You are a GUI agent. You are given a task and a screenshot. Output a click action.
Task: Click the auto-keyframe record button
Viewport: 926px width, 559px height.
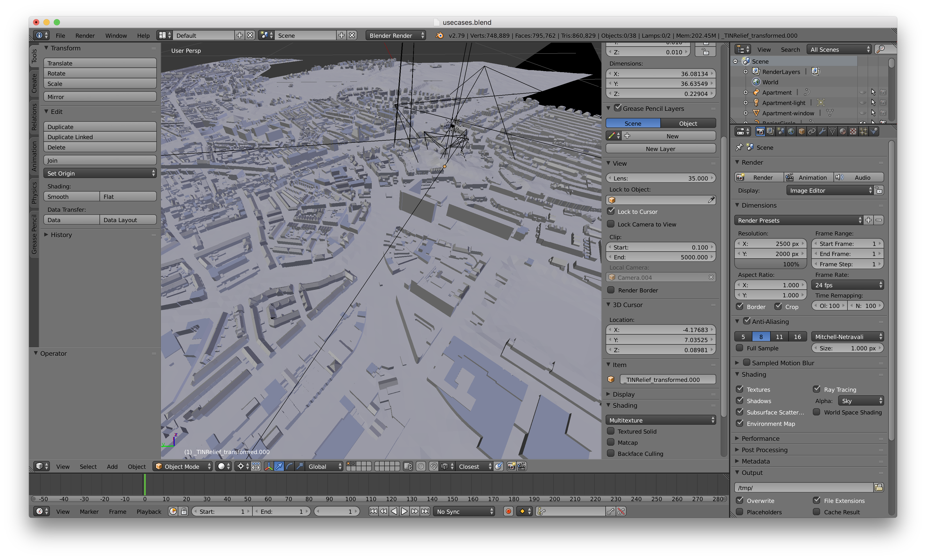[508, 512]
